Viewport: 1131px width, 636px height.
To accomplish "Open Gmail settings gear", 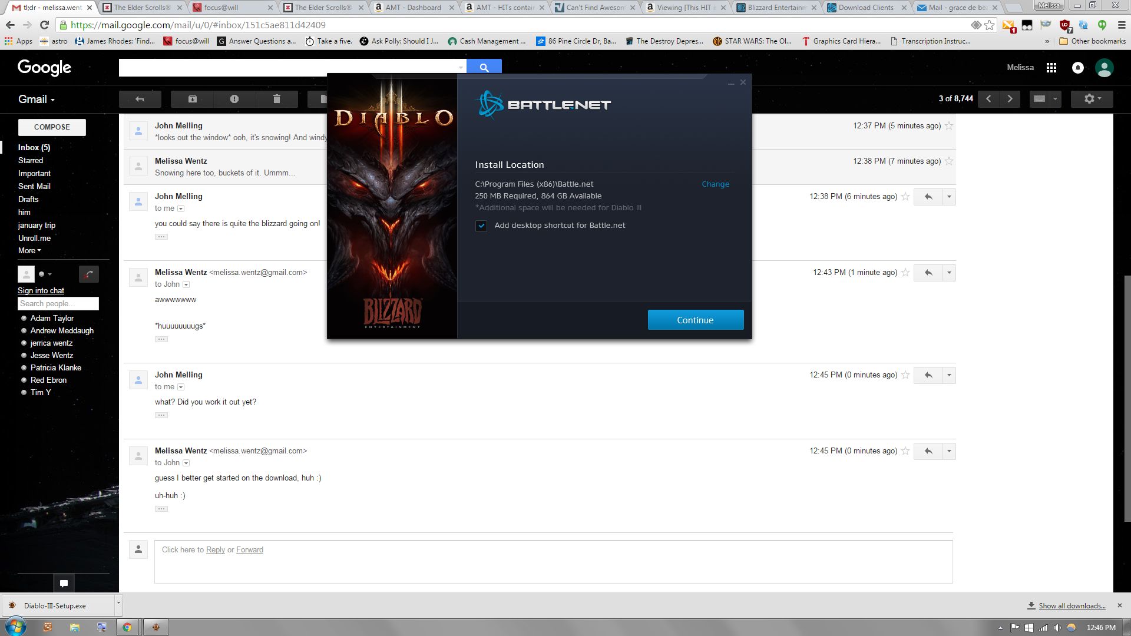I will click(x=1092, y=99).
